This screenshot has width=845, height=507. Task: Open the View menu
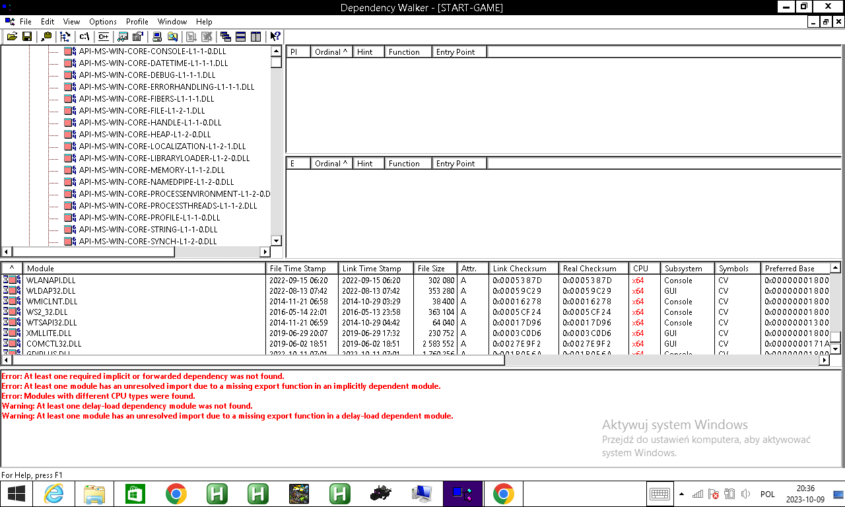point(72,22)
